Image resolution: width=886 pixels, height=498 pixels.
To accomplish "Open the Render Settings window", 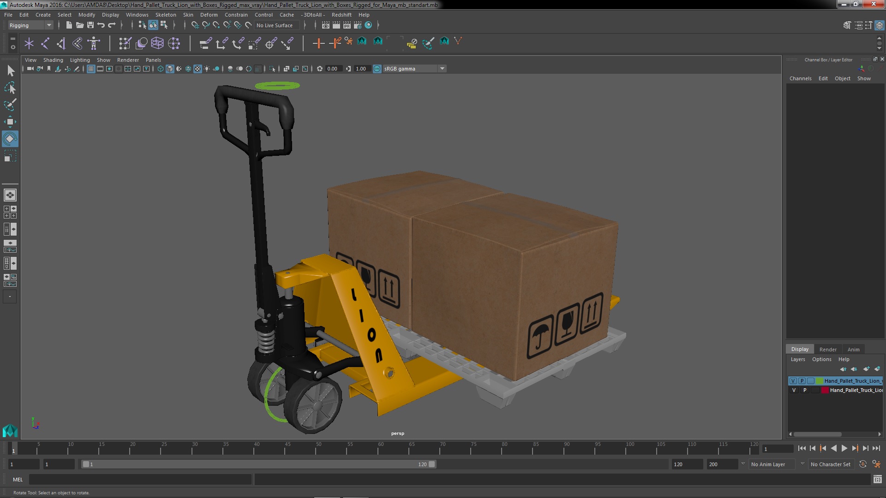I will point(358,25).
